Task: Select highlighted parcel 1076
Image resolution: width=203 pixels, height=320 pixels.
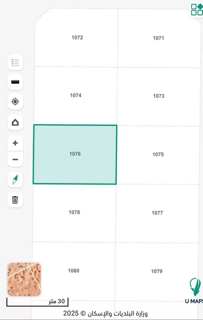Action: pos(75,154)
